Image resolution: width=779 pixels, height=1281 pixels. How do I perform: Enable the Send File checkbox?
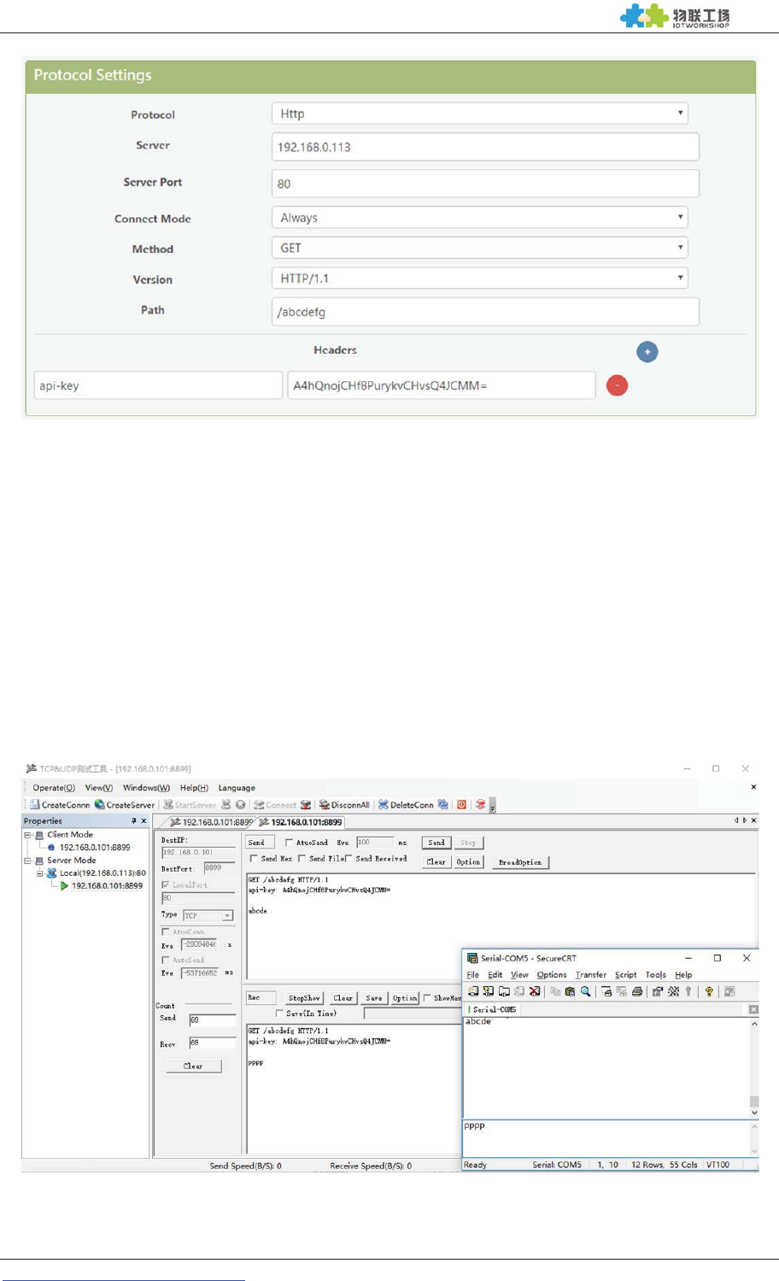click(302, 858)
